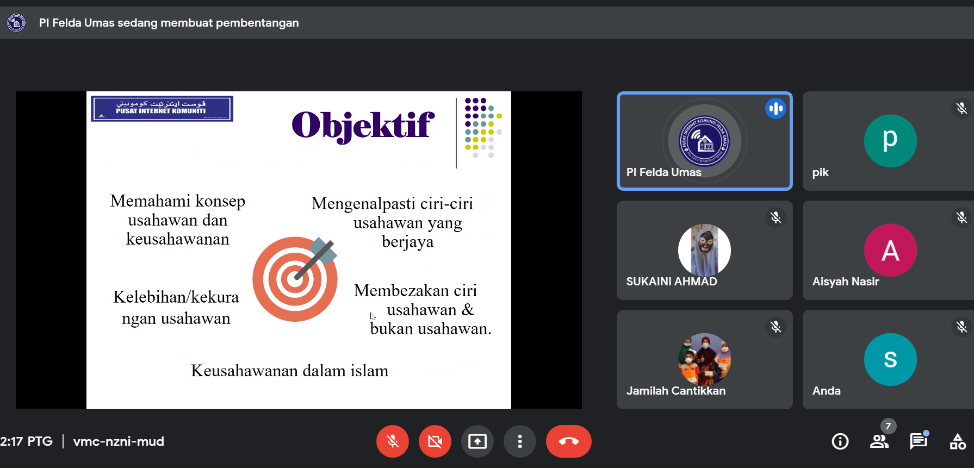Click the pik participant avatar
Screen dimensions: 974x468
[890, 141]
